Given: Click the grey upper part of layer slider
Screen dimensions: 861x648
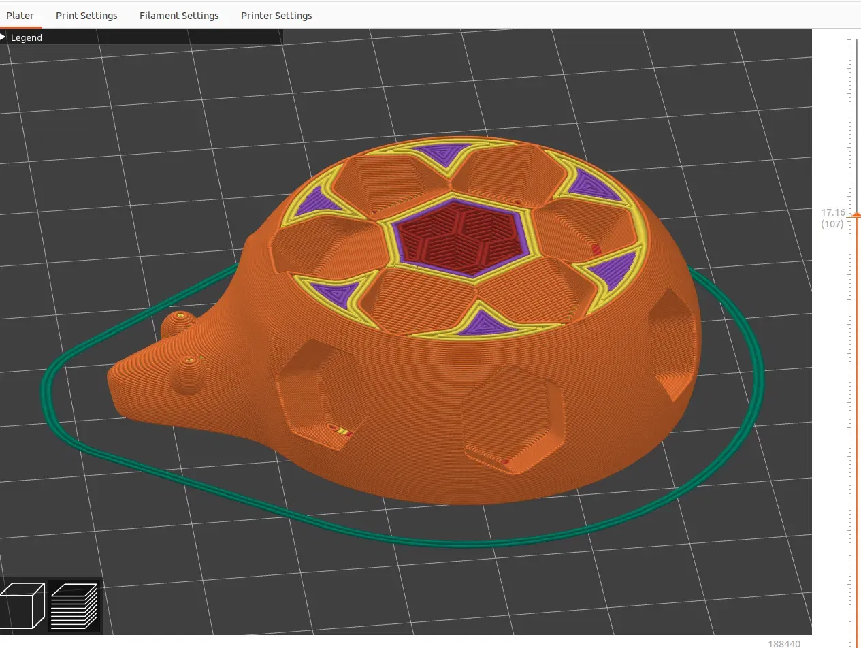Looking at the screenshot, I should [856, 126].
